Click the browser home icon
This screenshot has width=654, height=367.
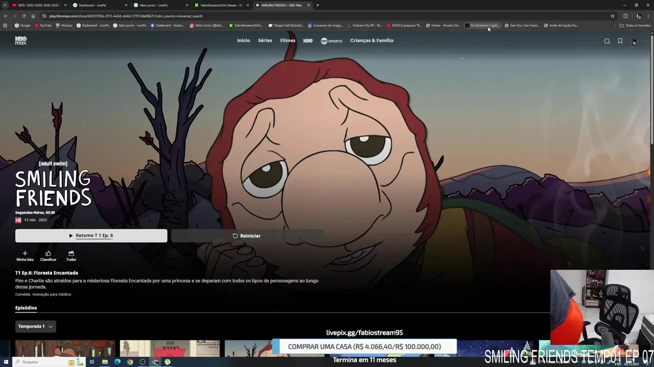click(x=33, y=16)
